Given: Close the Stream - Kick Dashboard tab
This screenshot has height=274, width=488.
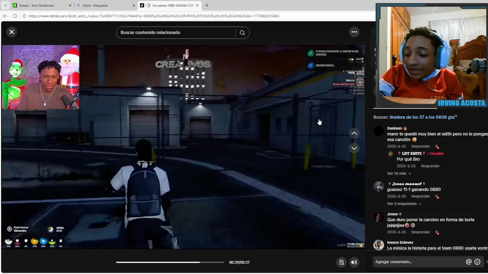Looking at the screenshot, I should click(70, 5).
